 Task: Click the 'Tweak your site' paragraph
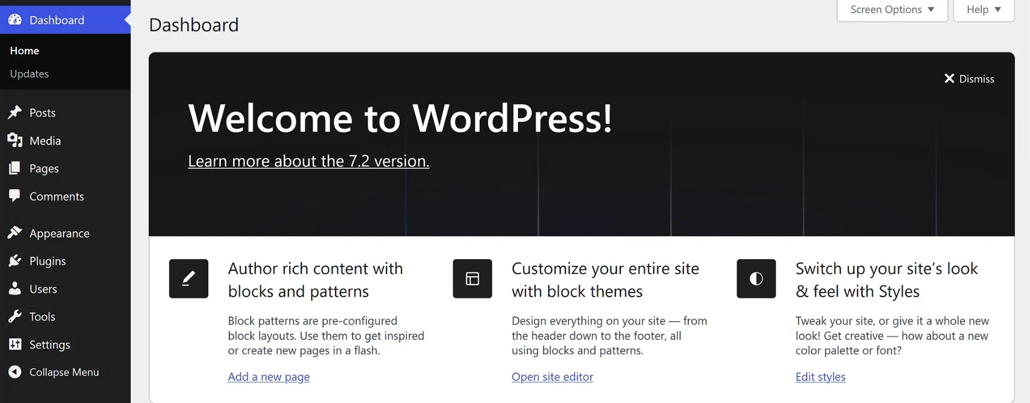tap(892, 336)
